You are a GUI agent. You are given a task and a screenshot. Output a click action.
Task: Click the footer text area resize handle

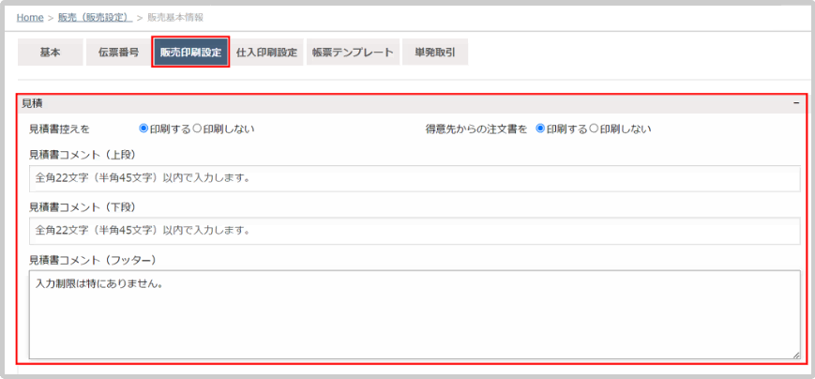point(796,355)
